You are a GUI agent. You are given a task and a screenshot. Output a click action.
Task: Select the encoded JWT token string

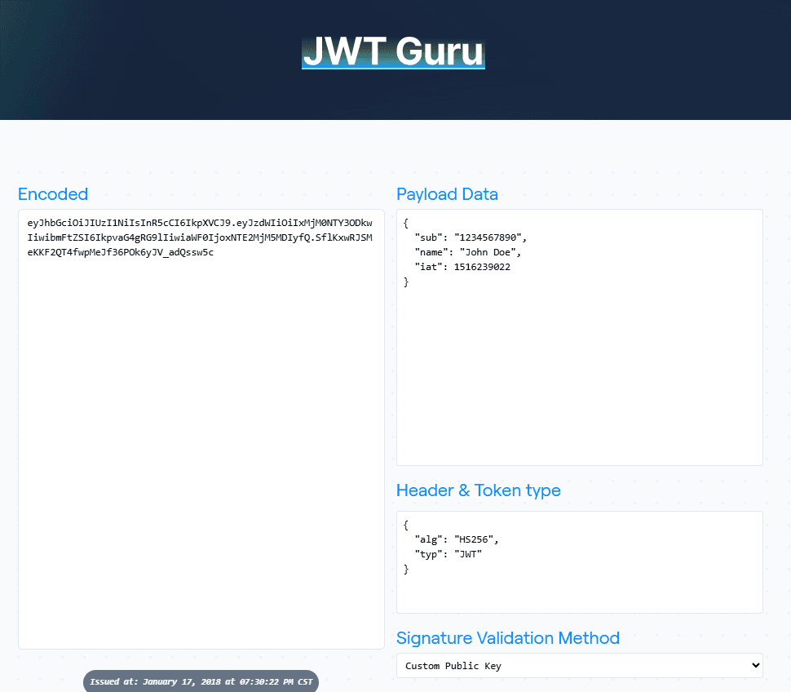pyautogui.click(x=199, y=237)
